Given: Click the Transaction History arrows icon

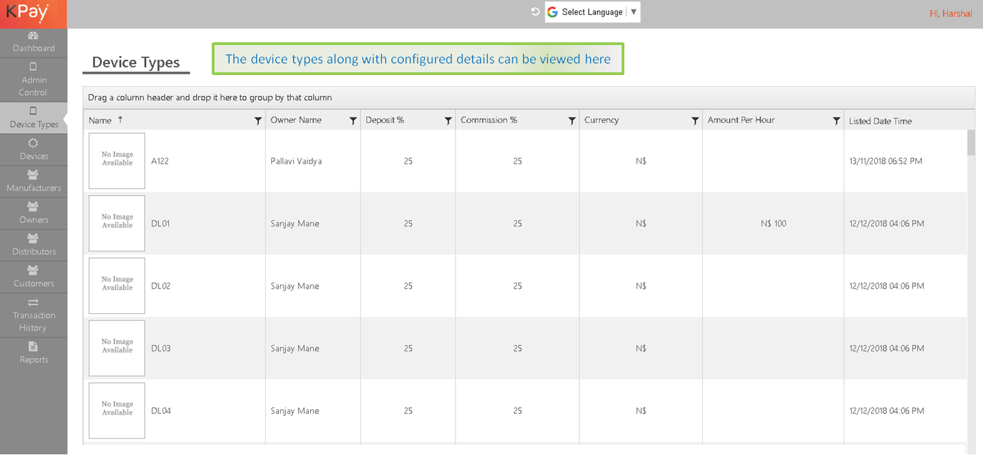Looking at the screenshot, I should [x=33, y=302].
